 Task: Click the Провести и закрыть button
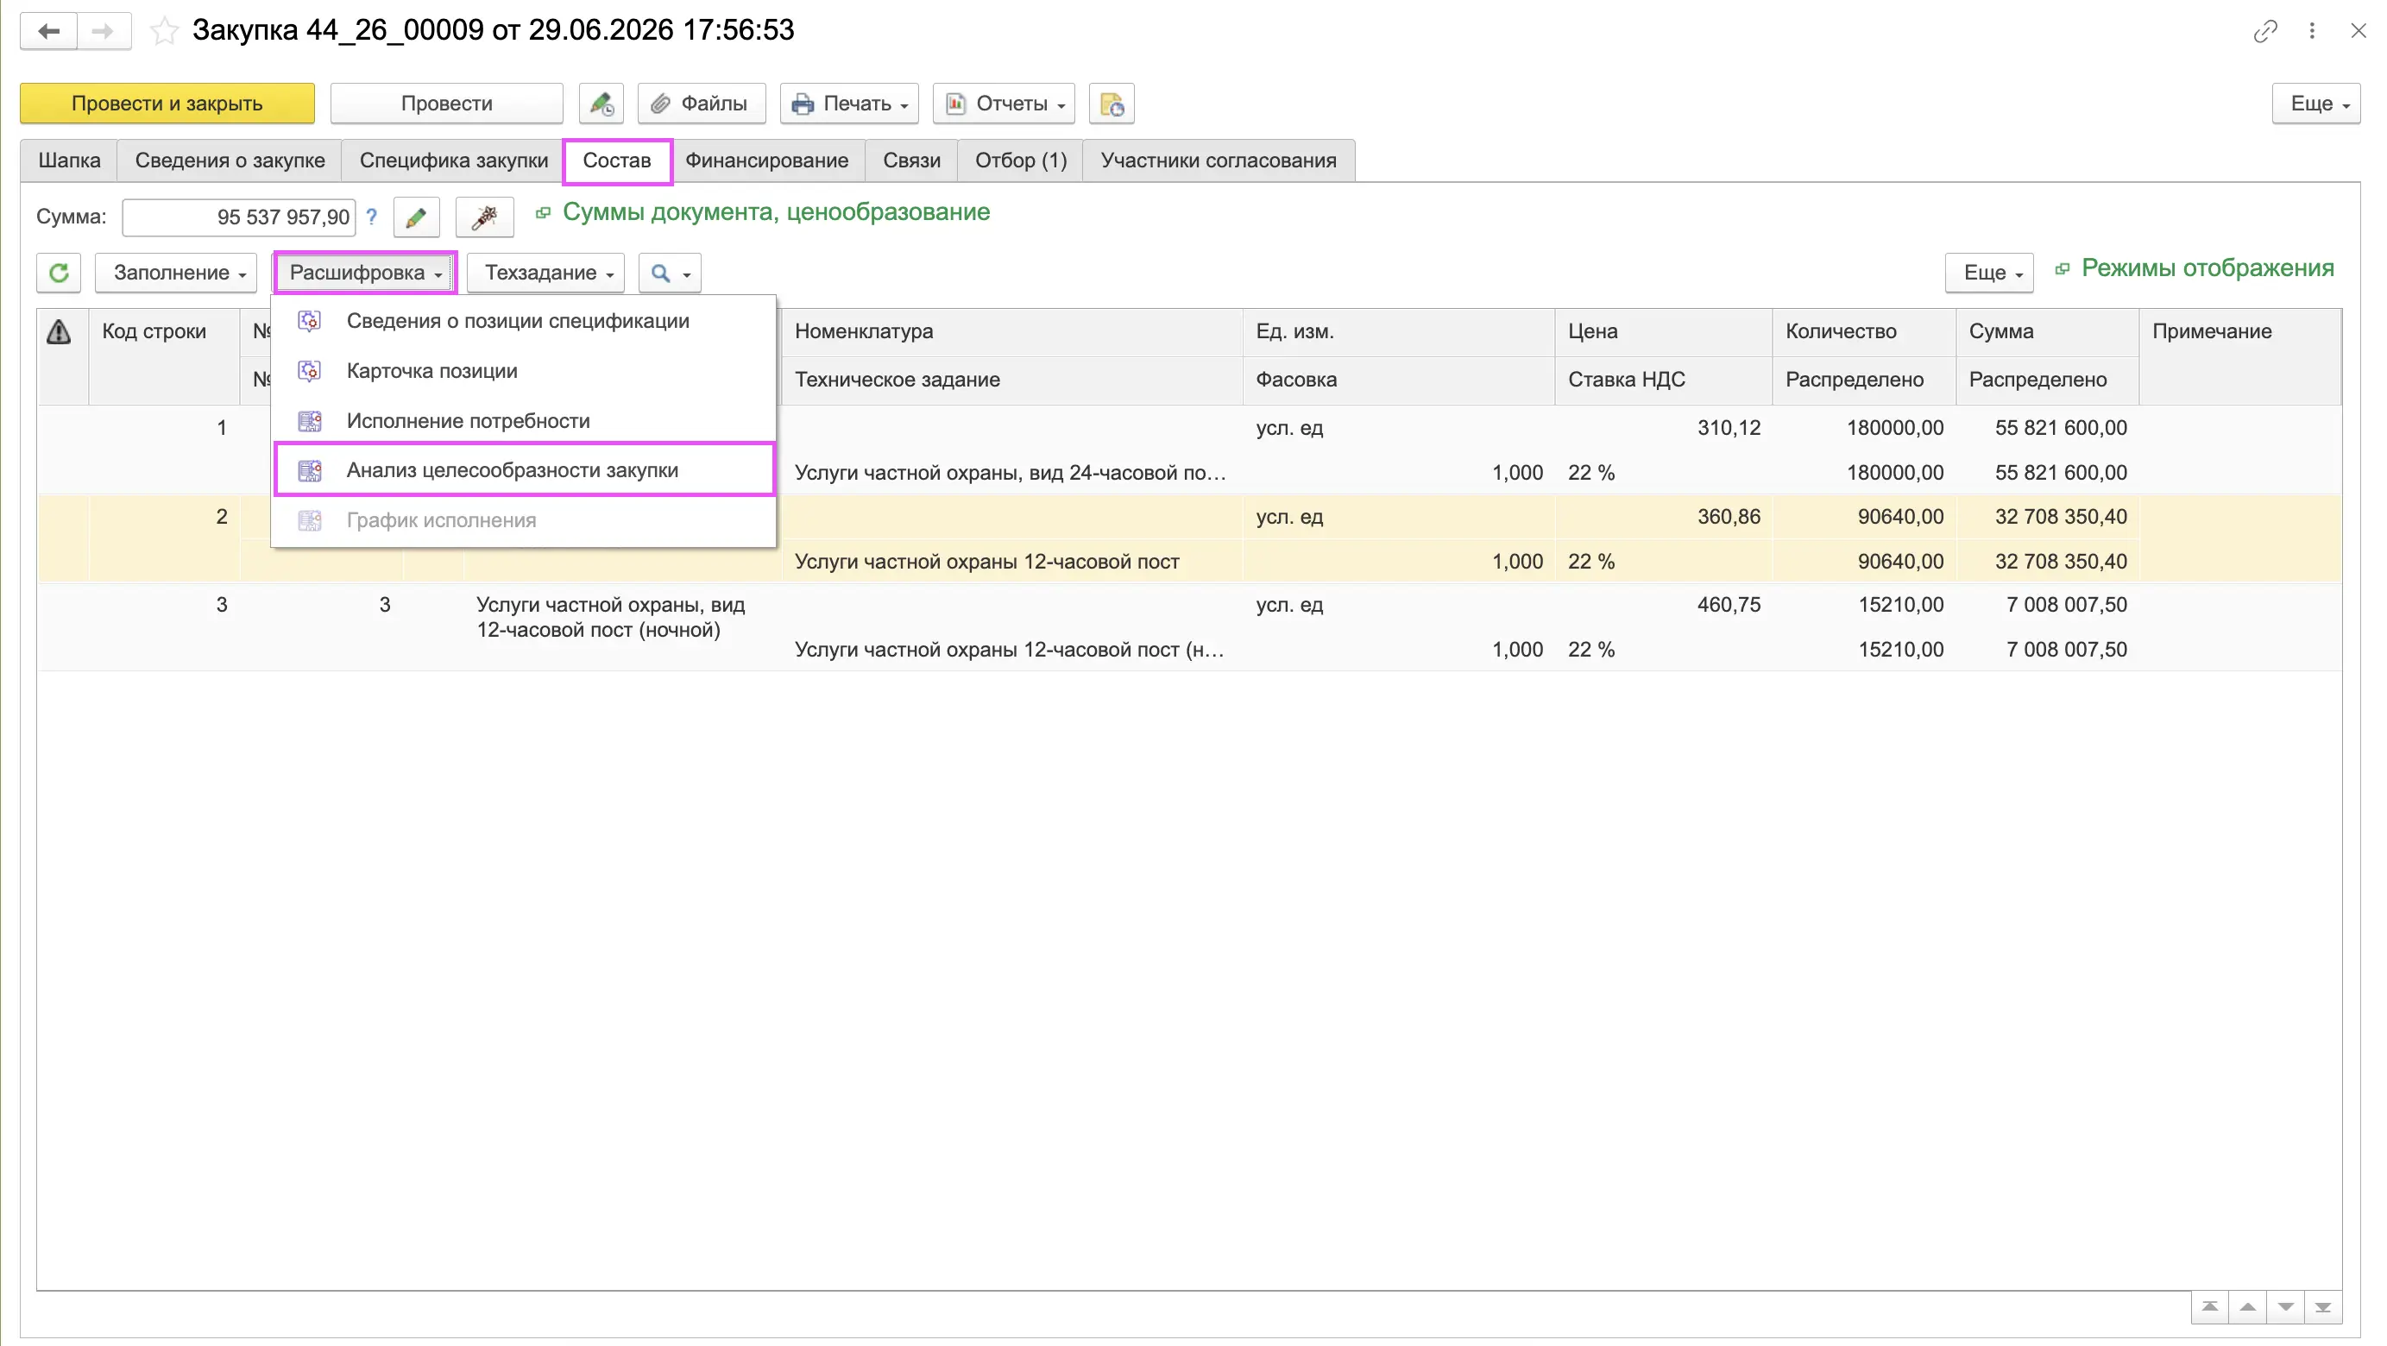(x=167, y=104)
